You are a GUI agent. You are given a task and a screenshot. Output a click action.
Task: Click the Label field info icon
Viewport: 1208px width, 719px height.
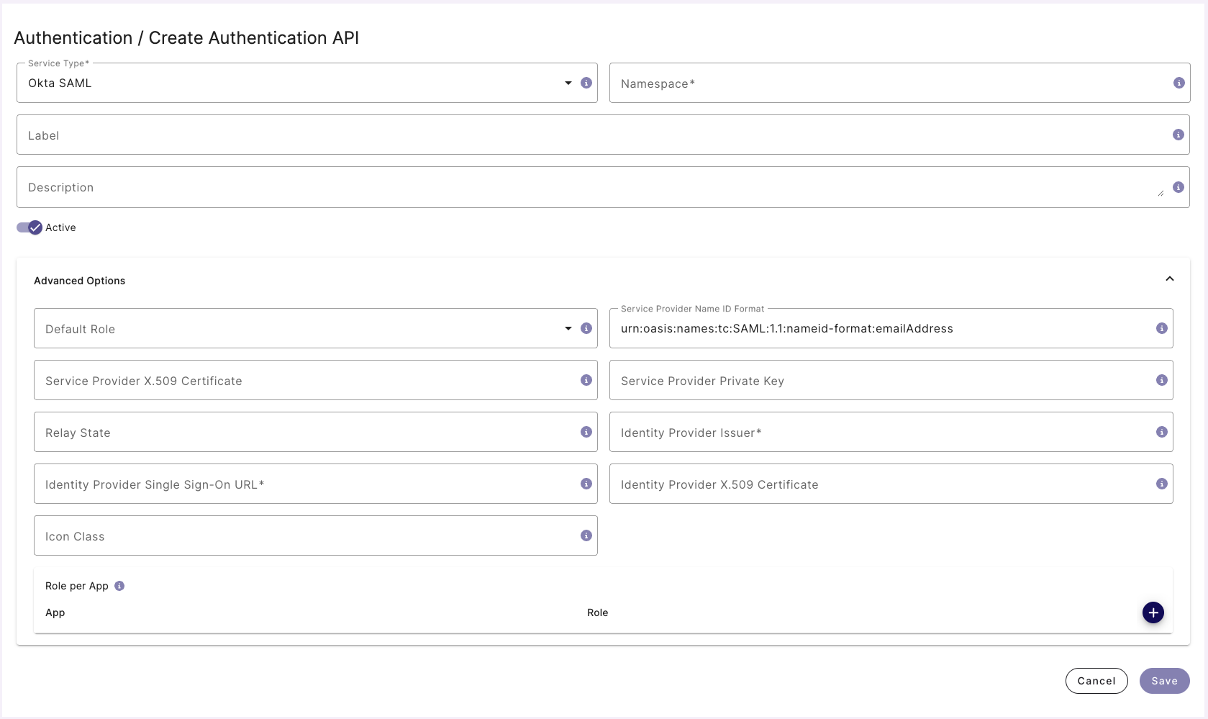[x=1178, y=135]
